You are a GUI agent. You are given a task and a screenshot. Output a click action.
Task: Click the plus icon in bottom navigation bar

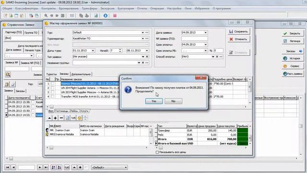point(80,167)
